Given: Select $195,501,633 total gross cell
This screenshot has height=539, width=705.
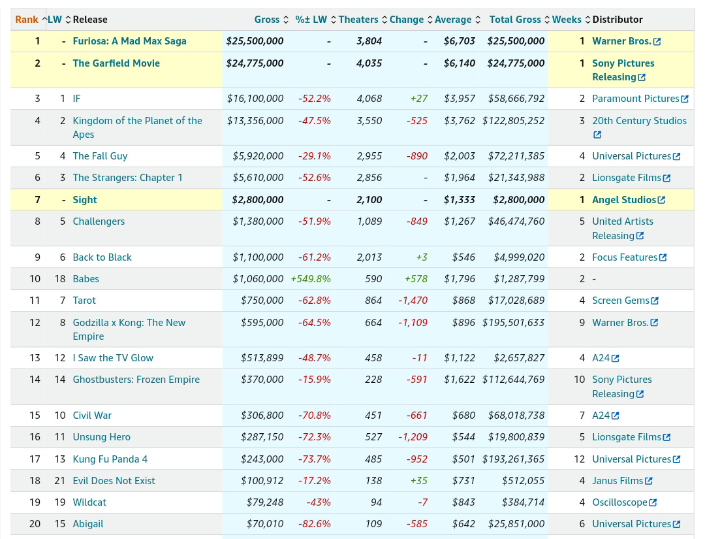Looking at the screenshot, I should 514,323.
